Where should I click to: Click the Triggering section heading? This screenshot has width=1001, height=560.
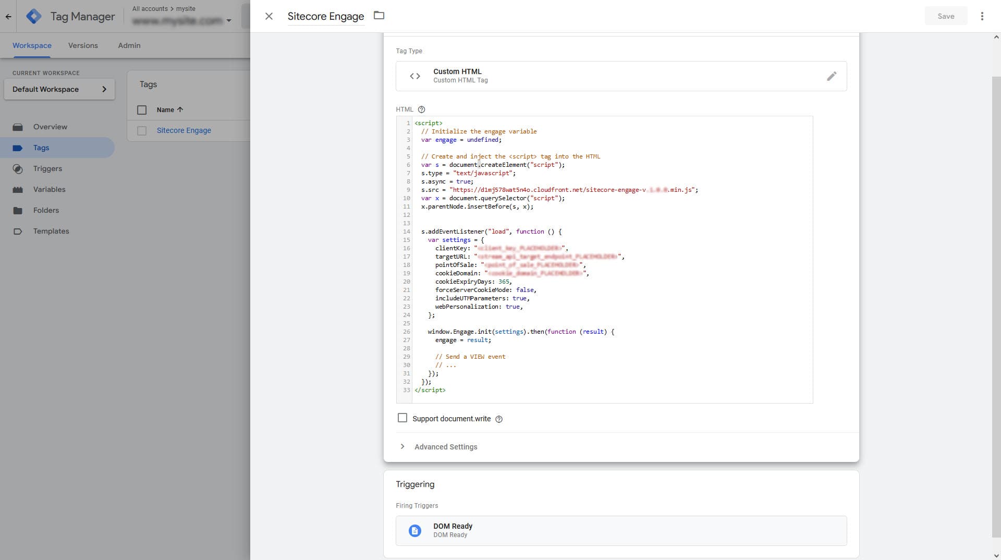415,484
